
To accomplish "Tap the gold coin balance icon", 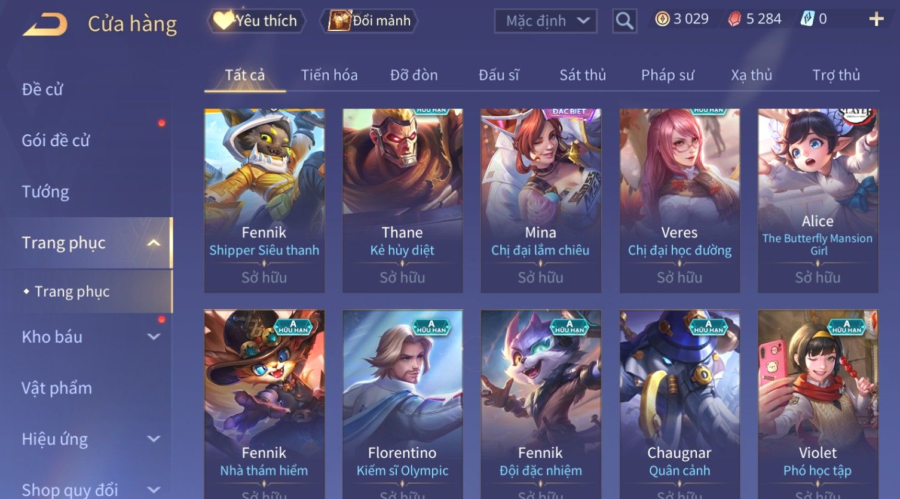I will tap(662, 20).
